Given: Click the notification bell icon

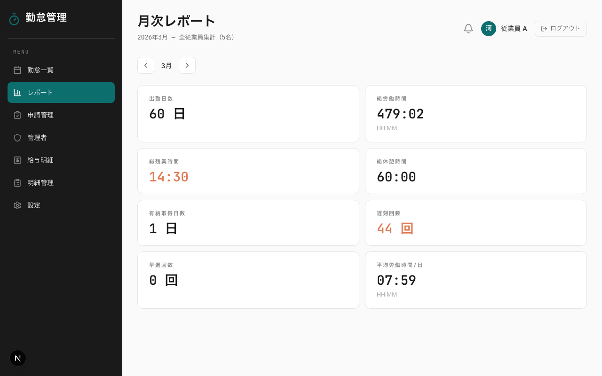Looking at the screenshot, I should (468, 29).
